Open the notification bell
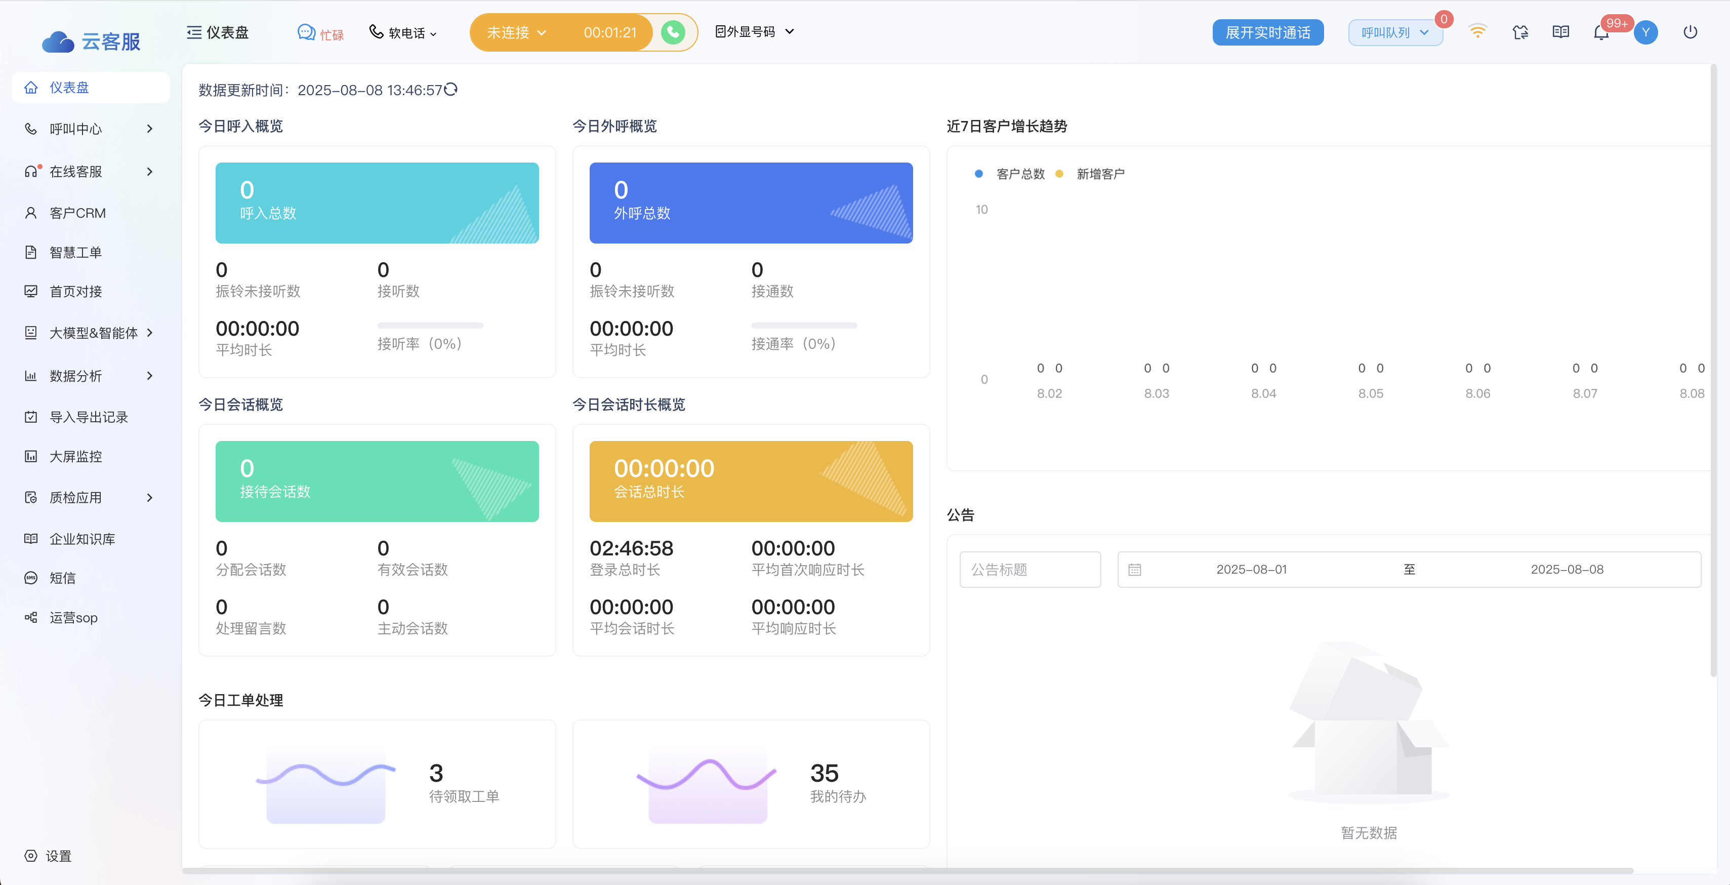Image resolution: width=1730 pixels, height=885 pixels. coord(1601,32)
